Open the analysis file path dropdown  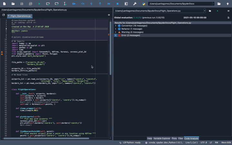pyautogui.click(x=205, y=11)
